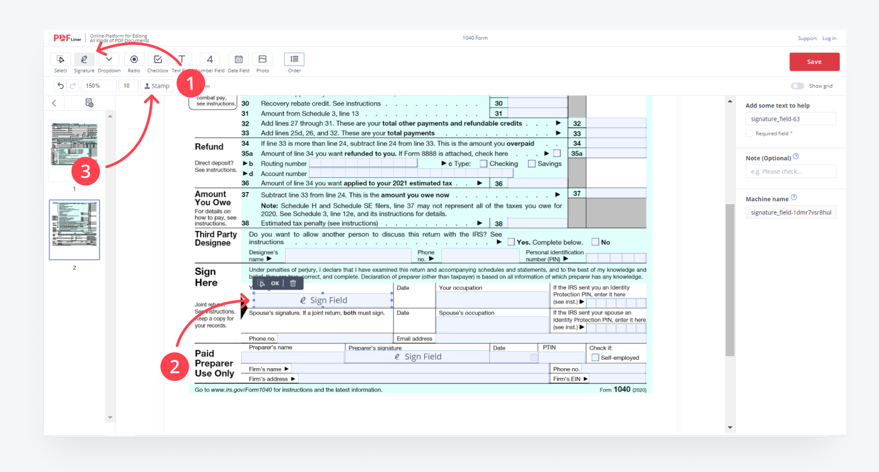
Task: Click the line 30 amount field
Action: (537, 103)
